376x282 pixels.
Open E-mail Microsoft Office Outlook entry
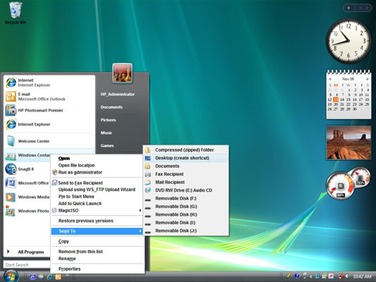pos(49,97)
